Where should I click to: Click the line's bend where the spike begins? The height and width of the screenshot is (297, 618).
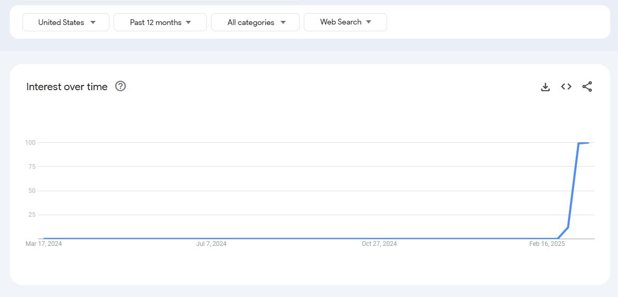[x=558, y=238]
